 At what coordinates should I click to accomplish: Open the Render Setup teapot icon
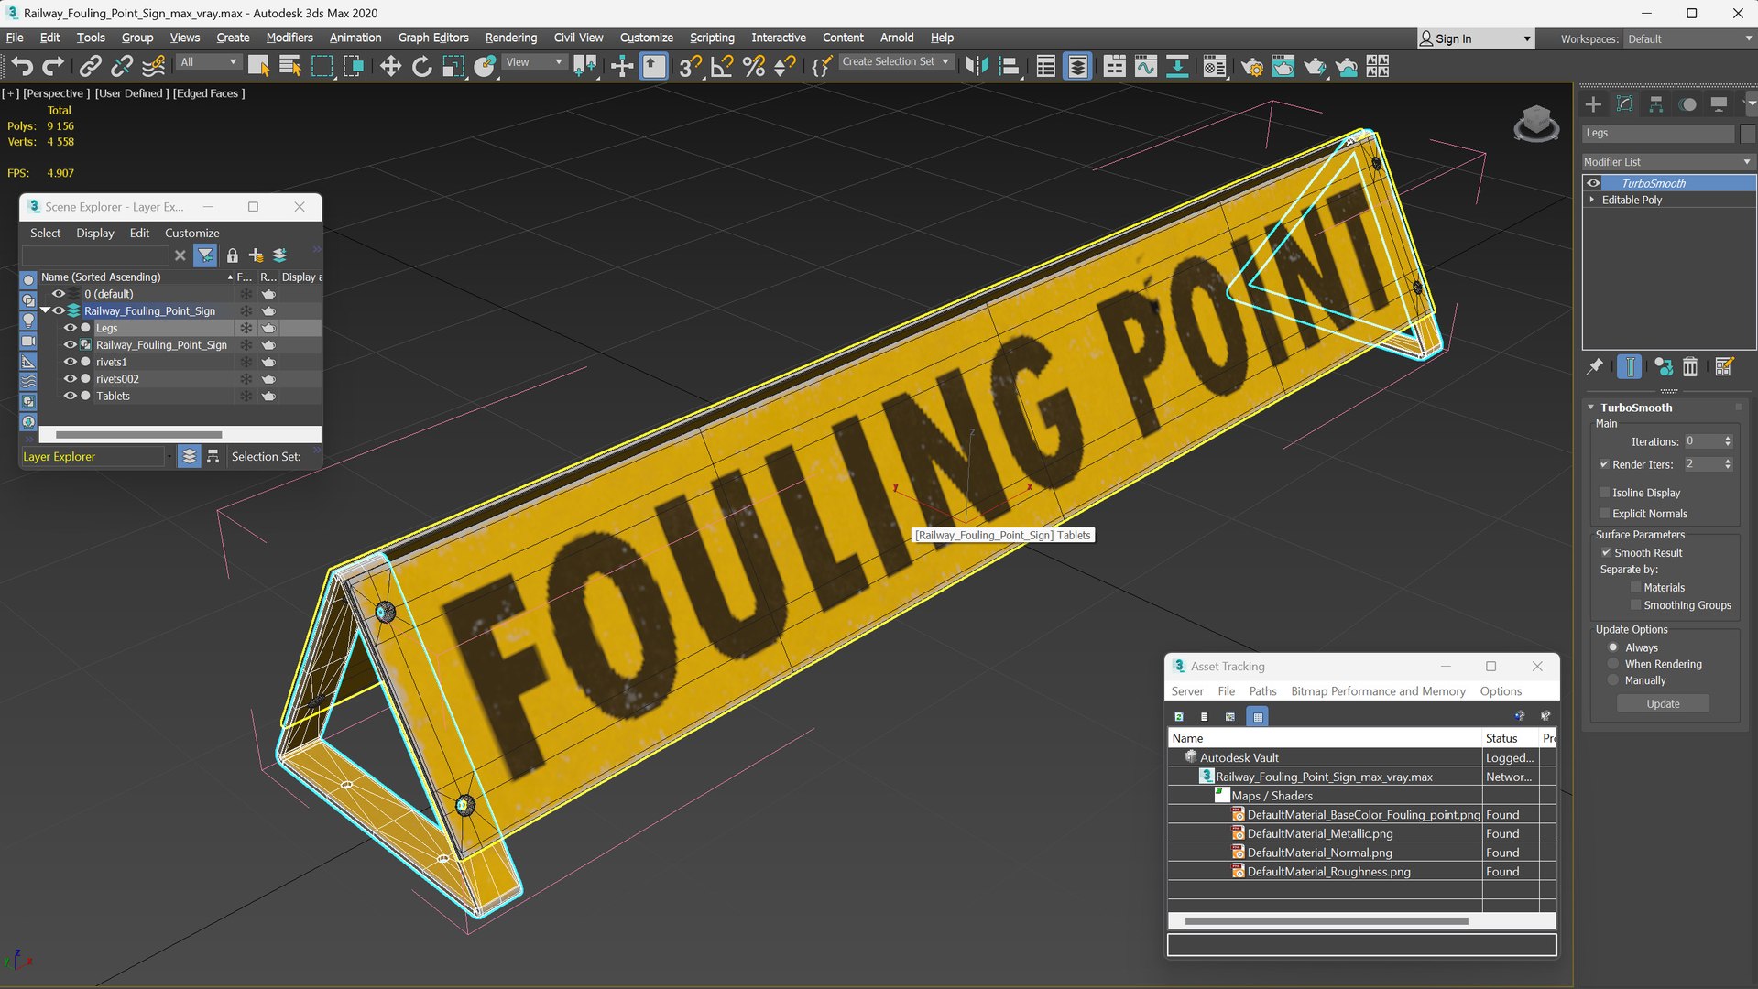(x=1251, y=65)
